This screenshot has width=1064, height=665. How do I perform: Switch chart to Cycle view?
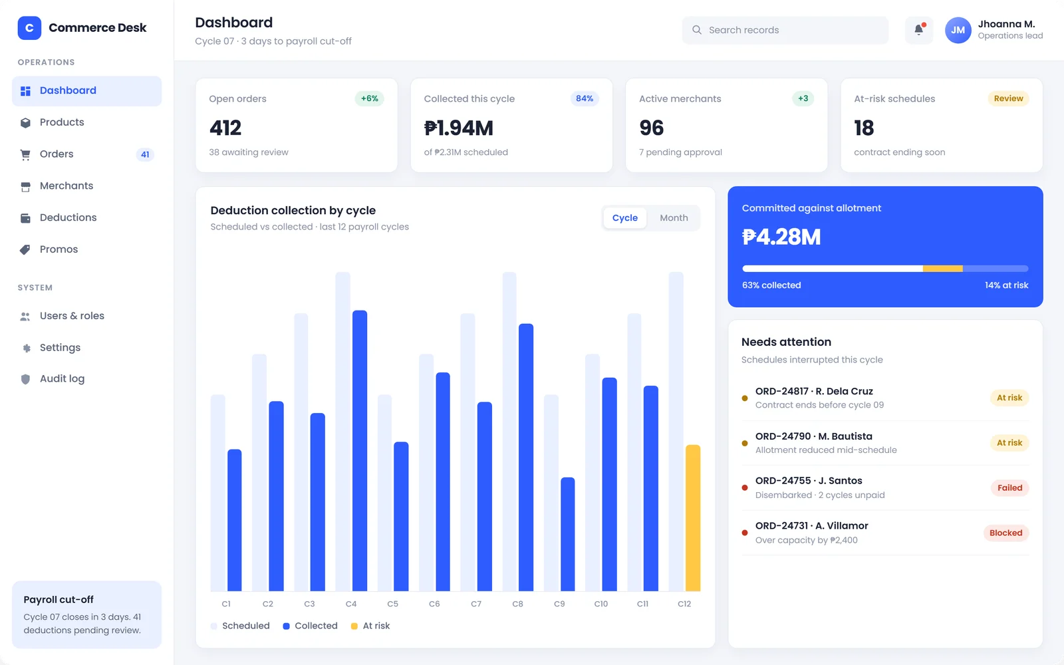coord(625,218)
